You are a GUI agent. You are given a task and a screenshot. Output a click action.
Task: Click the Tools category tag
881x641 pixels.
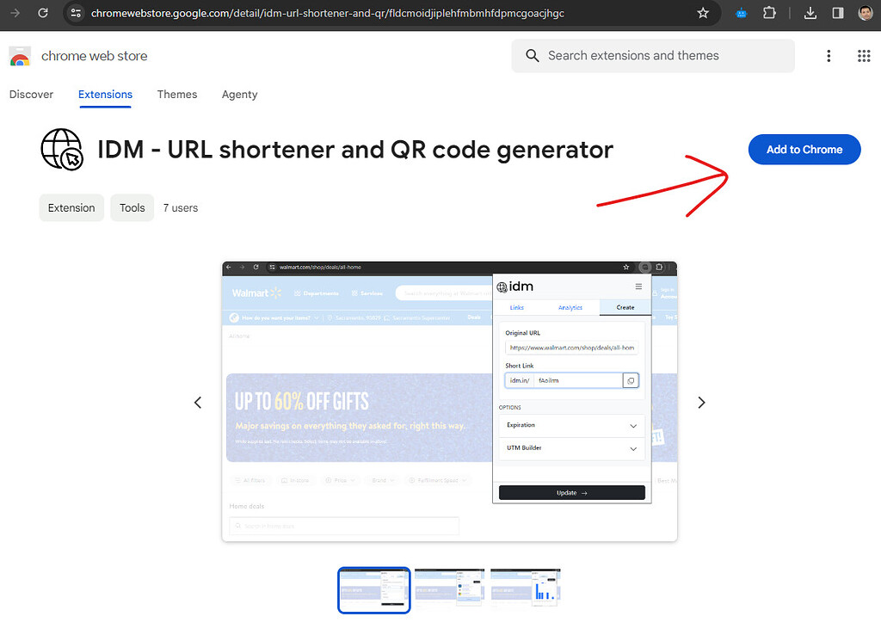[132, 207]
